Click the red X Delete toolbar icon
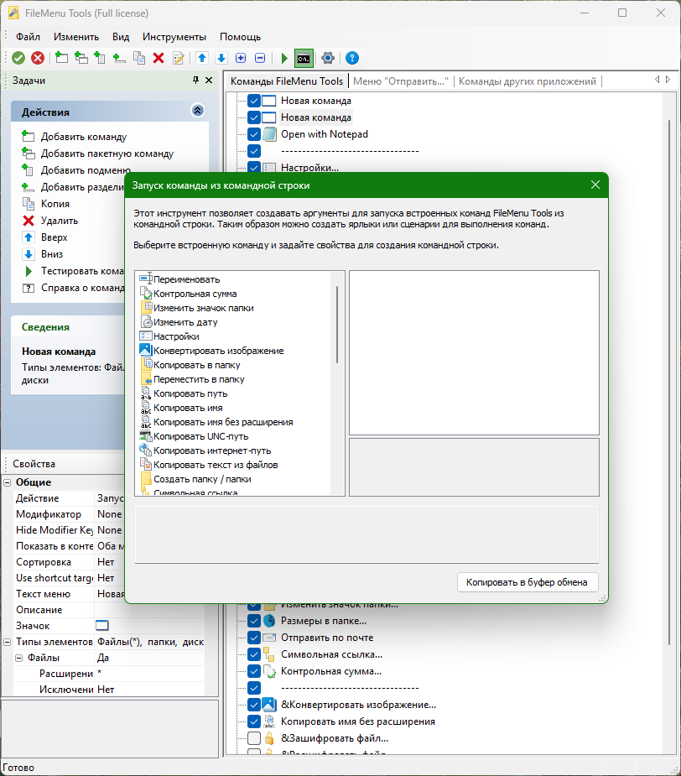Image resolution: width=681 pixels, height=776 pixels. coord(159,58)
